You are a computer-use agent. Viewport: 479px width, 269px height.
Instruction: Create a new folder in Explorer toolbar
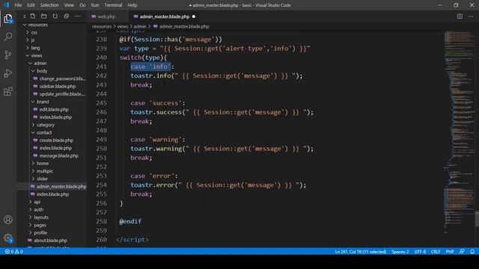point(44,16)
